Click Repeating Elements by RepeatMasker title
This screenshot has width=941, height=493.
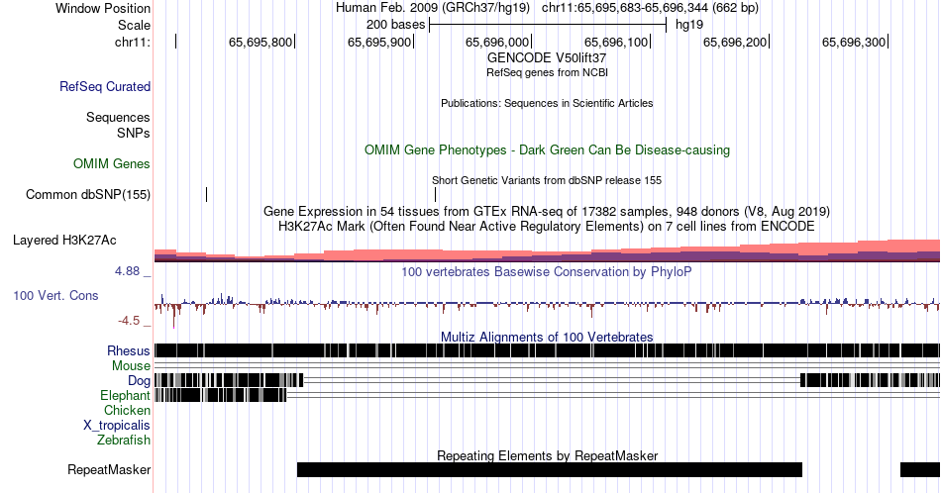tap(548, 455)
